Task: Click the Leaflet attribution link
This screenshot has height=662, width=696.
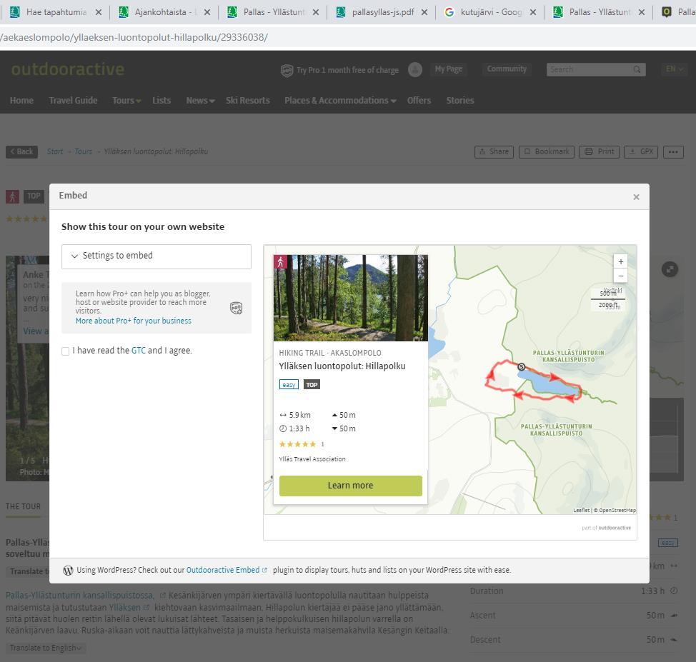Action: click(x=581, y=511)
